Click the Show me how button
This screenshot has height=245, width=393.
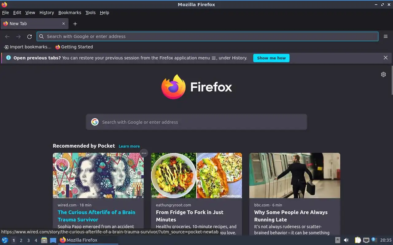(271, 58)
